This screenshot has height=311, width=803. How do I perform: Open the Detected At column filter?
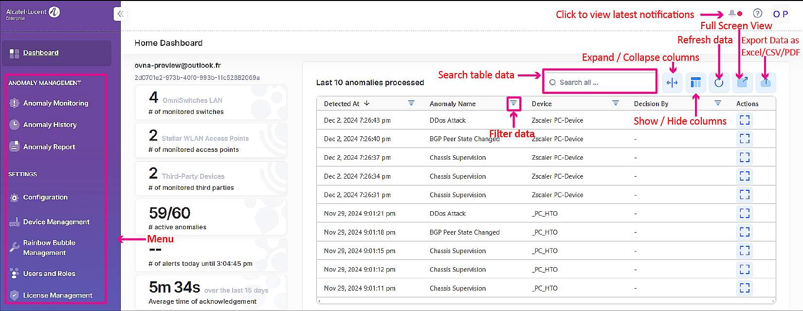click(411, 103)
